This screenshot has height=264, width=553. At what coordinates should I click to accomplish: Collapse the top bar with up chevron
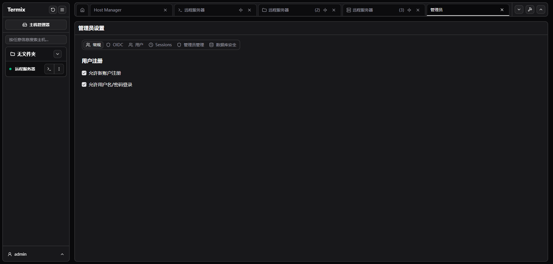pos(541,9)
